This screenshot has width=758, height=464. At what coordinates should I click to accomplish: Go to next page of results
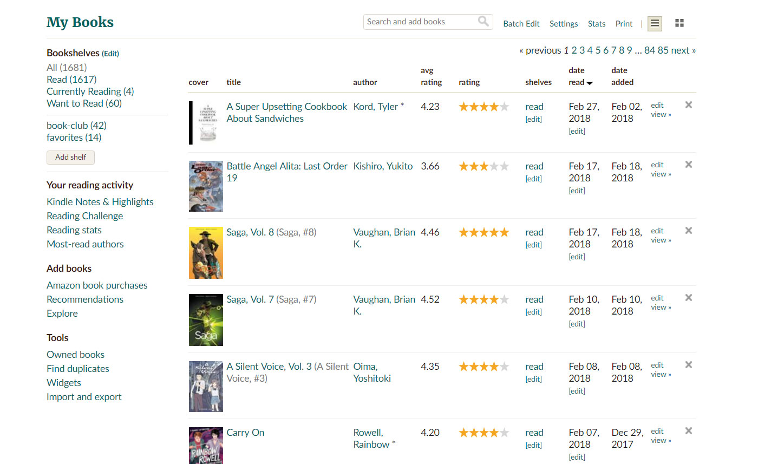(x=683, y=50)
